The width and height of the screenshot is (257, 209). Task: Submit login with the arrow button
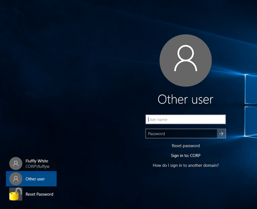(221, 134)
